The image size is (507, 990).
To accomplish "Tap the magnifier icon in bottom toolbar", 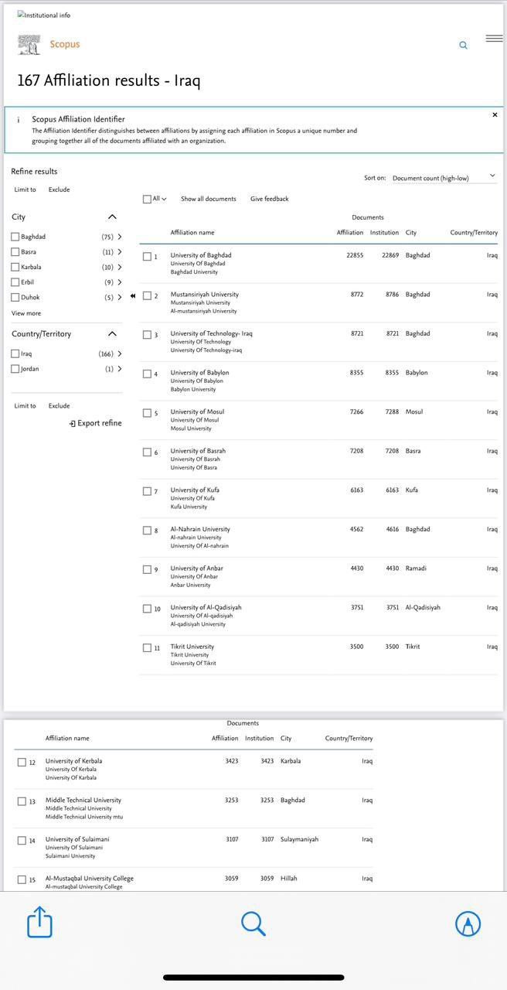I will (253, 923).
